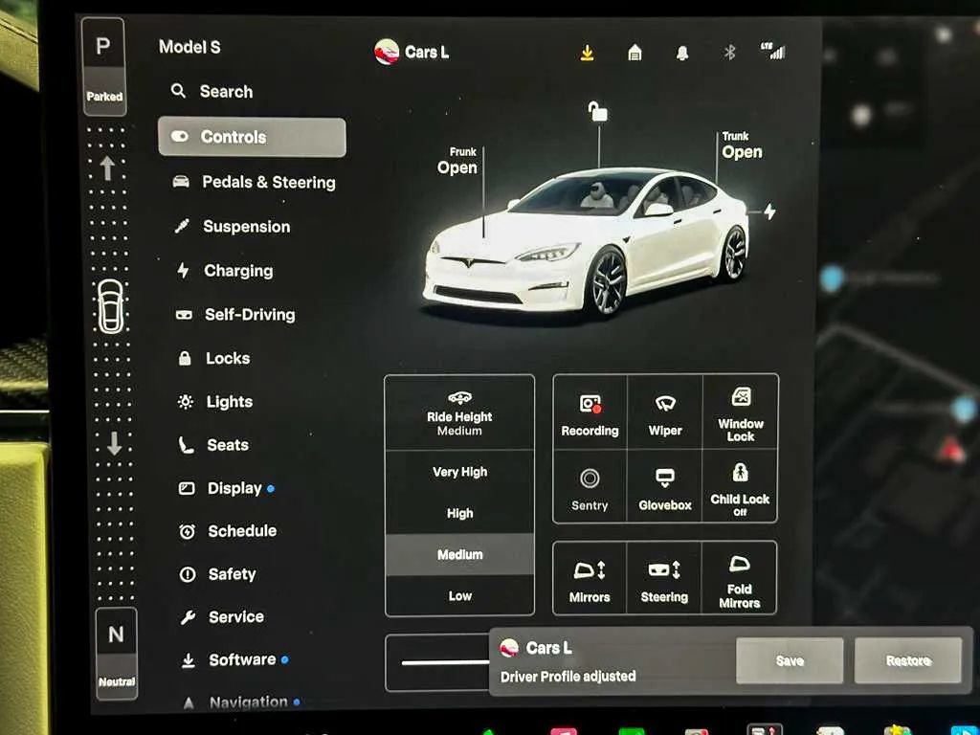Tap Fold Mirrors button
This screenshot has width=980, height=735.
[x=740, y=579]
